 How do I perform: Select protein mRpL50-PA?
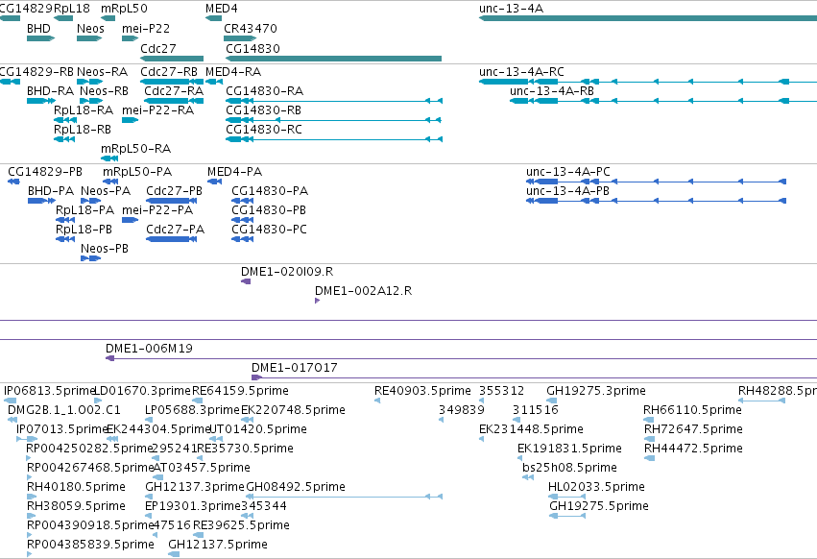point(110,182)
